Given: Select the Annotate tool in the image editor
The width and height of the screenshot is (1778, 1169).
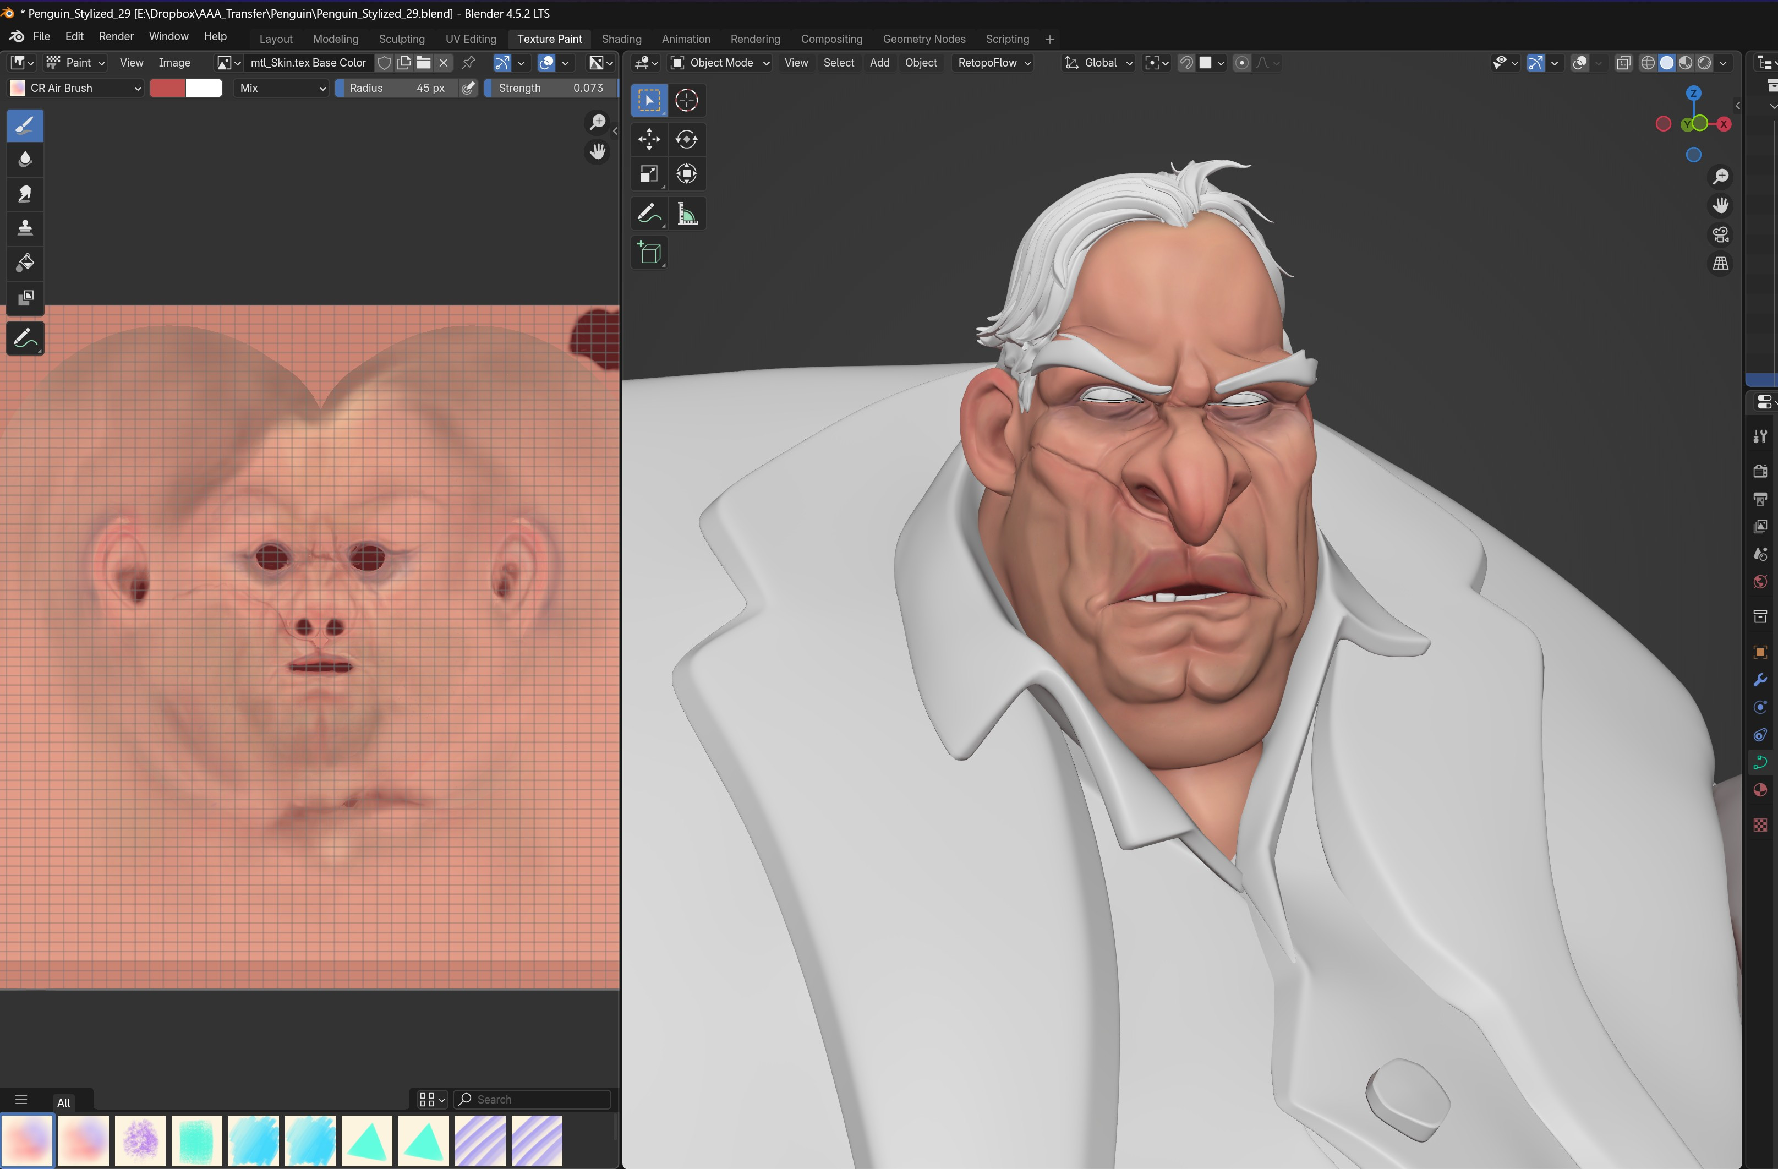Looking at the screenshot, I should coord(25,337).
